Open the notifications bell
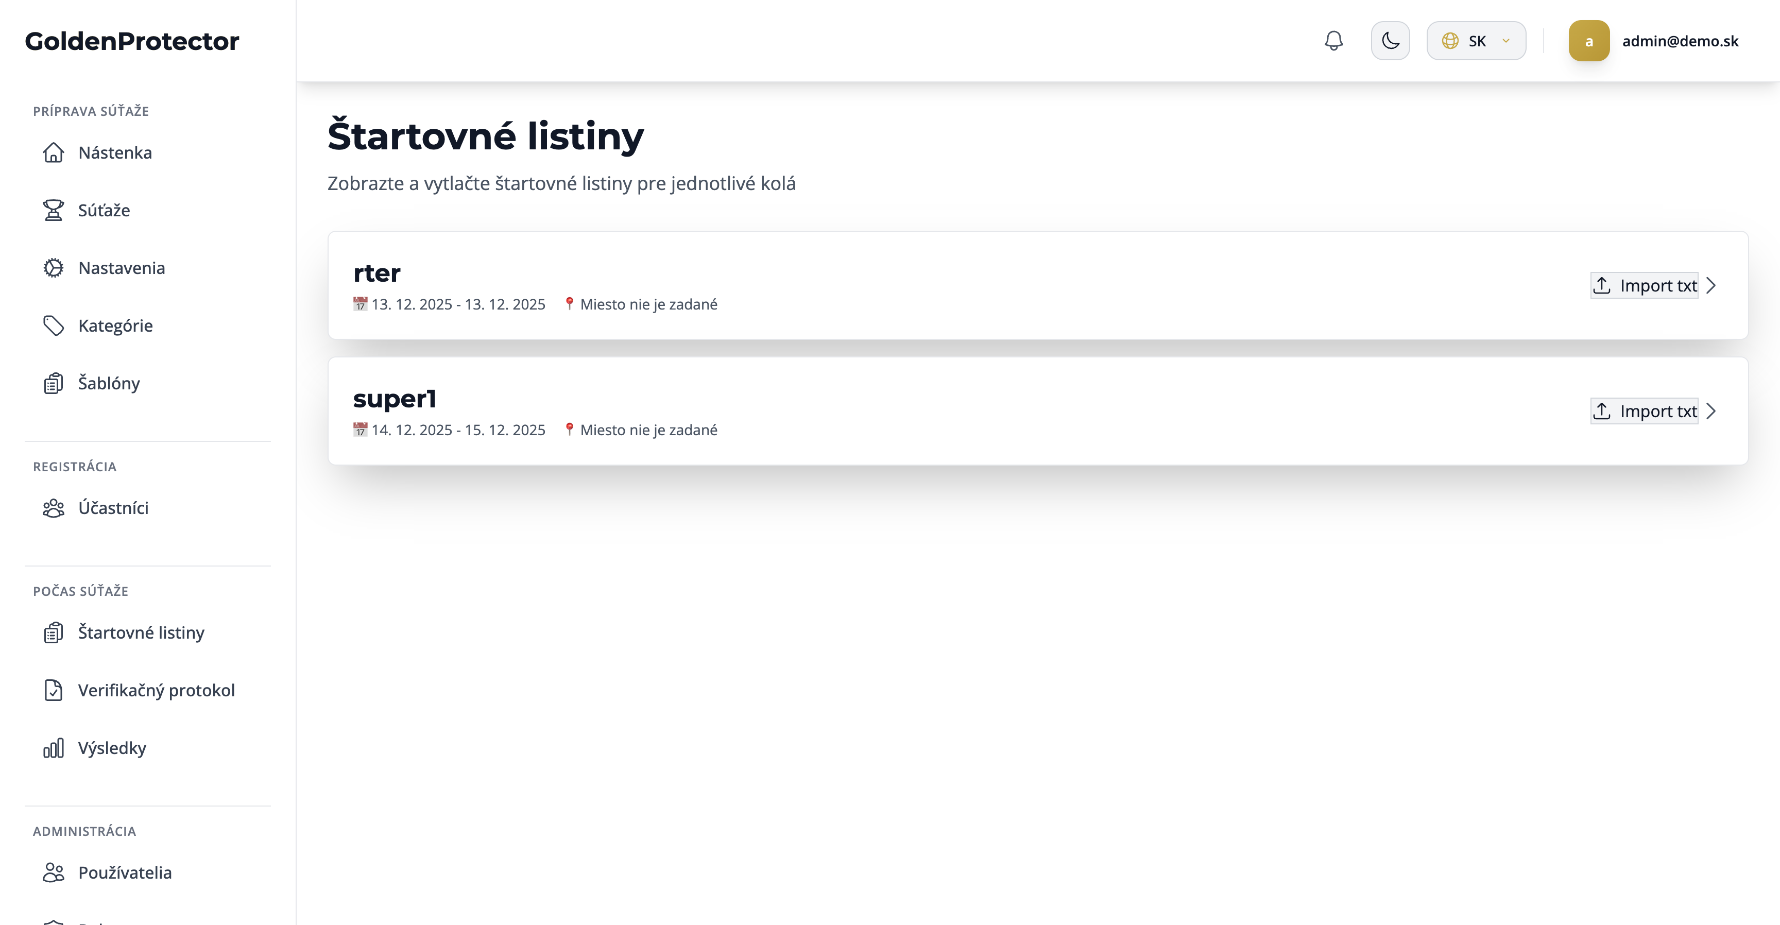 click(1333, 41)
